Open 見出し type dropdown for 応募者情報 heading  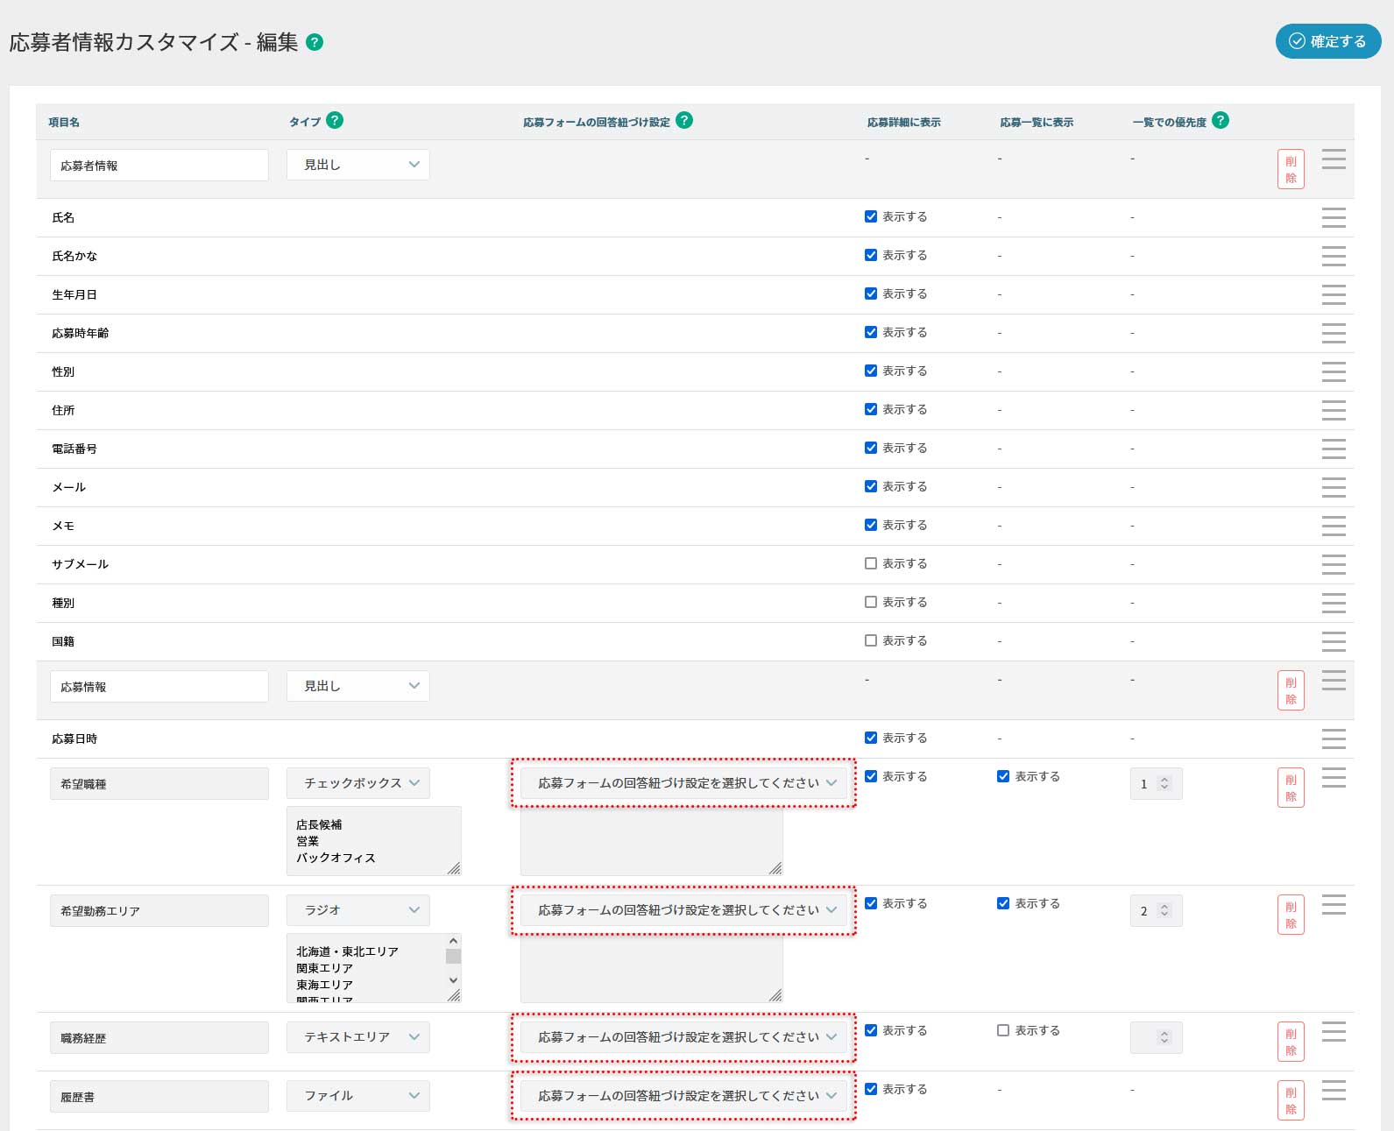[358, 165]
